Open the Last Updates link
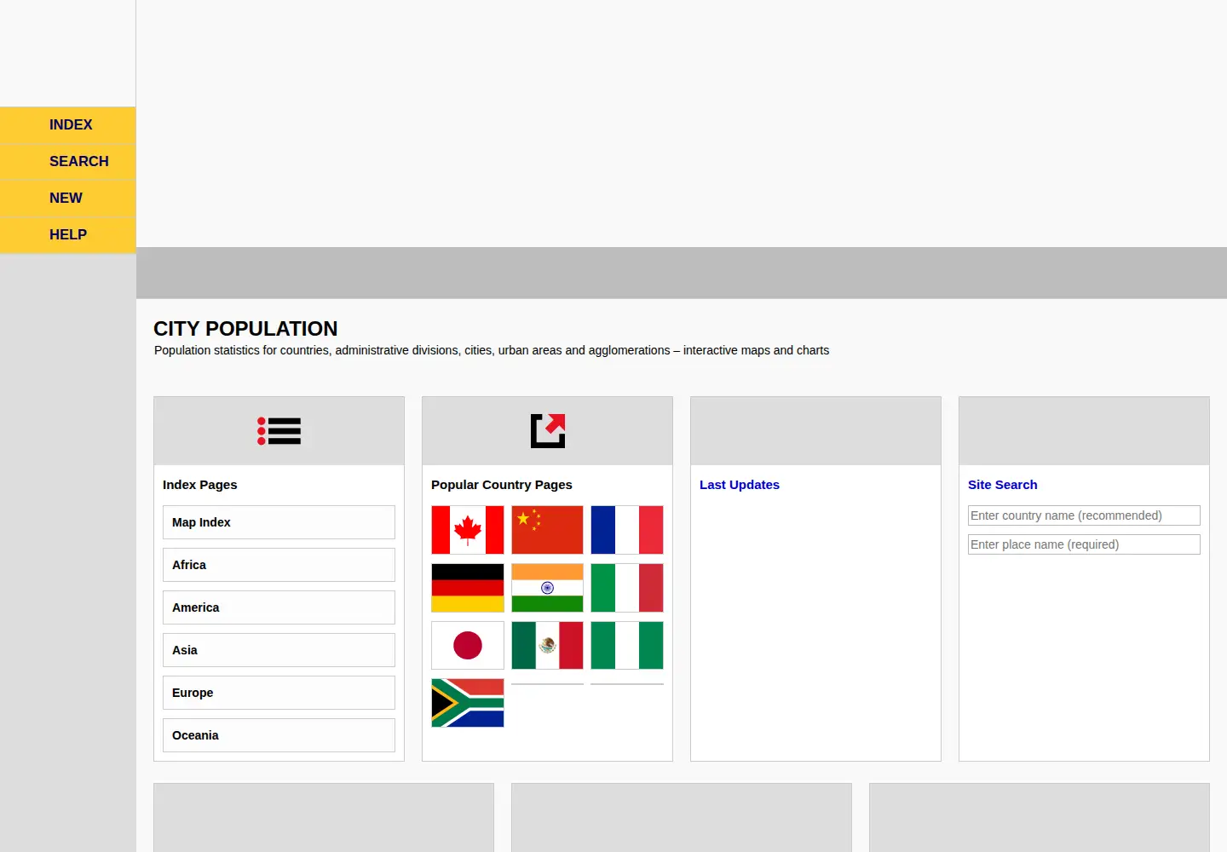Image resolution: width=1227 pixels, height=852 pixels. pyautogui.click(x=740, y=485)
